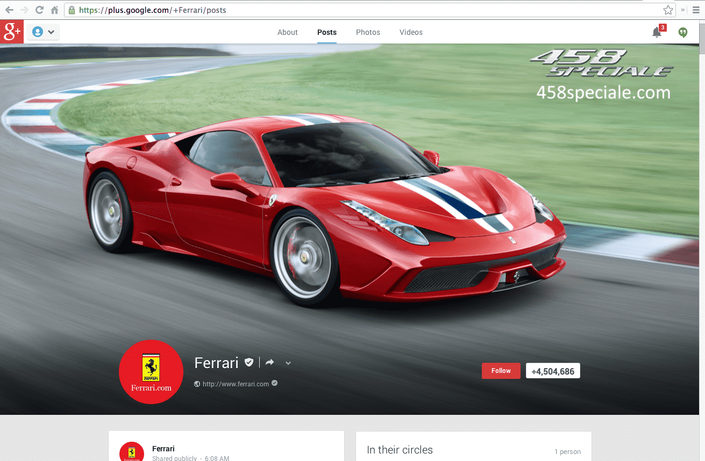Click the globe icon before ferrari.com link
The width and height of the screenshot is (705, 461).
(197, 384)
